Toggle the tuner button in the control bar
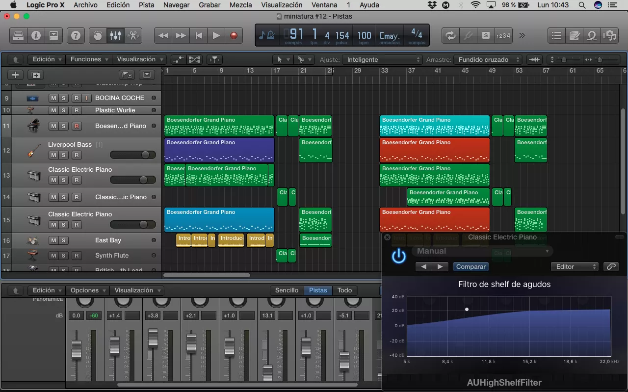This screenshot has width=628, height=392. pyautogui.click(x=468, y=35)
